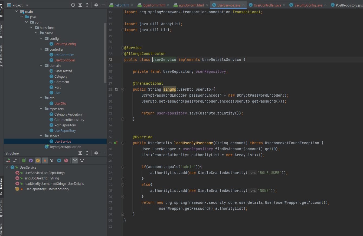Viewport: 363px width, 236px height.
Task: Collapse the demo package node
Action: click(36, 33)
